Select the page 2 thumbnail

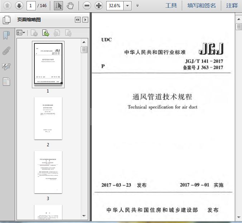pos(48,118)
